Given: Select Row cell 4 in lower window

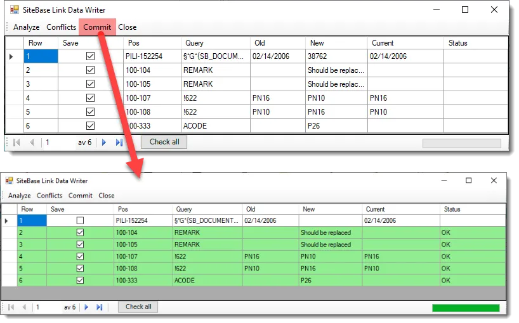Looking at the screenshot, I should tap(32, 256).
